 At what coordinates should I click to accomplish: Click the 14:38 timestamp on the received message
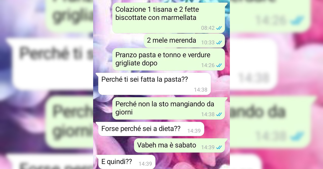click(x=201, y=90)
